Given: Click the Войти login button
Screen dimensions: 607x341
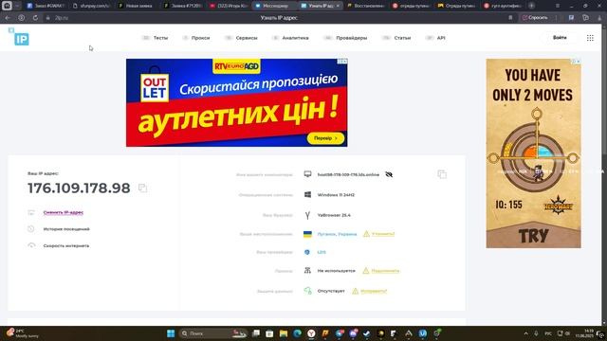Looking at the screenshot, I should click(560, 38).
